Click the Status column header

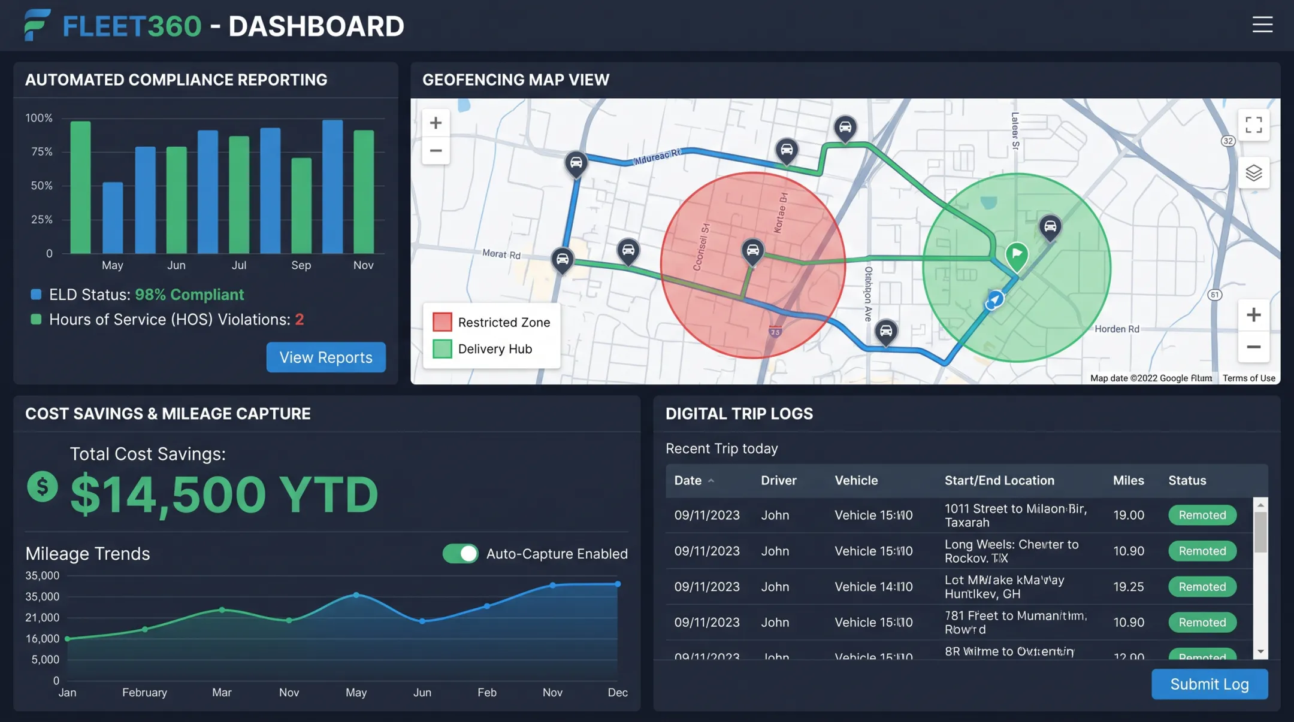click(x=1187, y=480)
